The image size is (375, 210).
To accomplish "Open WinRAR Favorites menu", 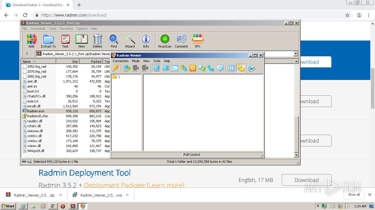I will pyautogui.click(x=67, y=29).
